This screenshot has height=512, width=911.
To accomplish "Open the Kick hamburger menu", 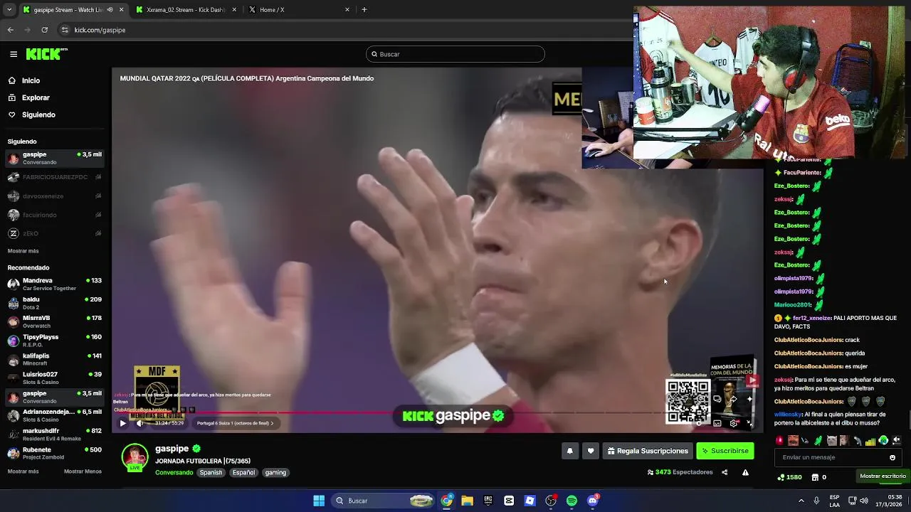I will (14, 54).
